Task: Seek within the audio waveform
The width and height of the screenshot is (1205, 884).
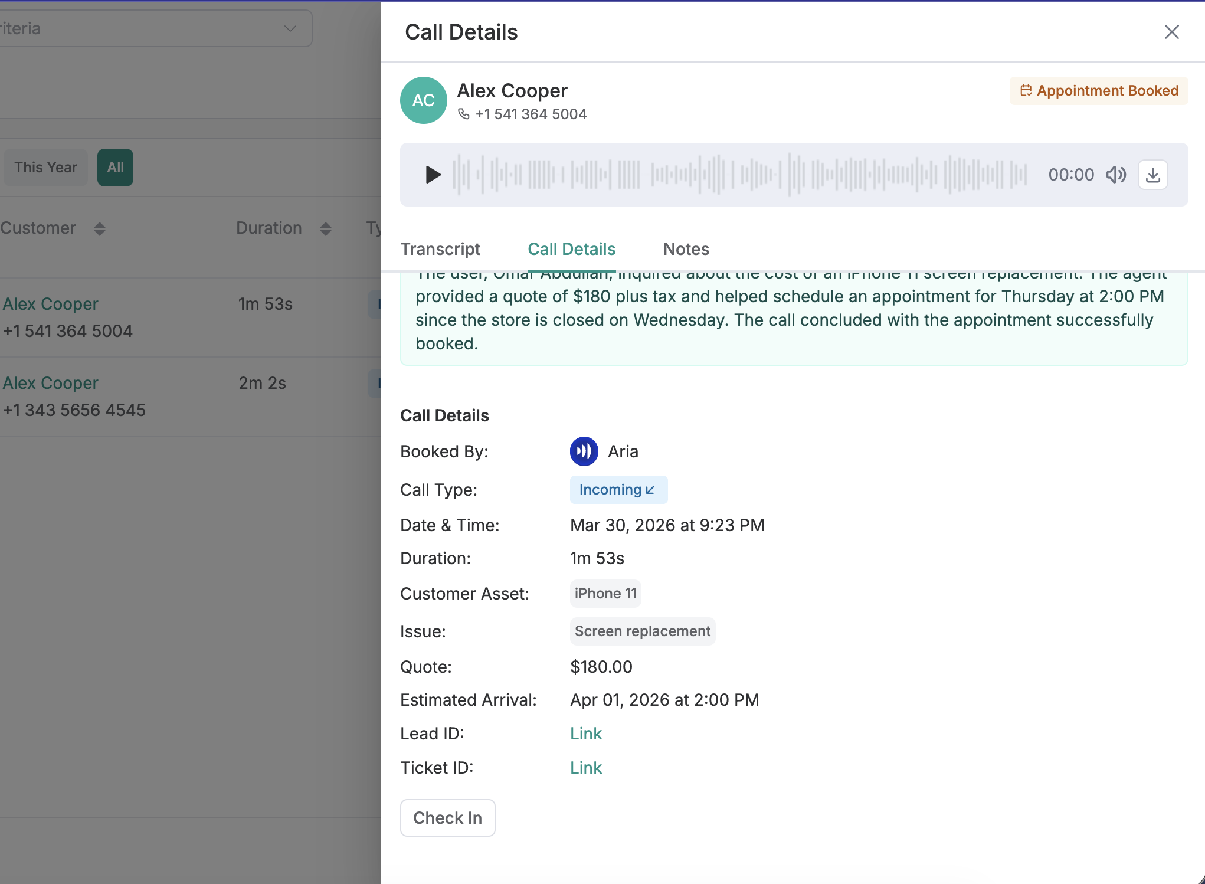Action: tap(739, 175)
